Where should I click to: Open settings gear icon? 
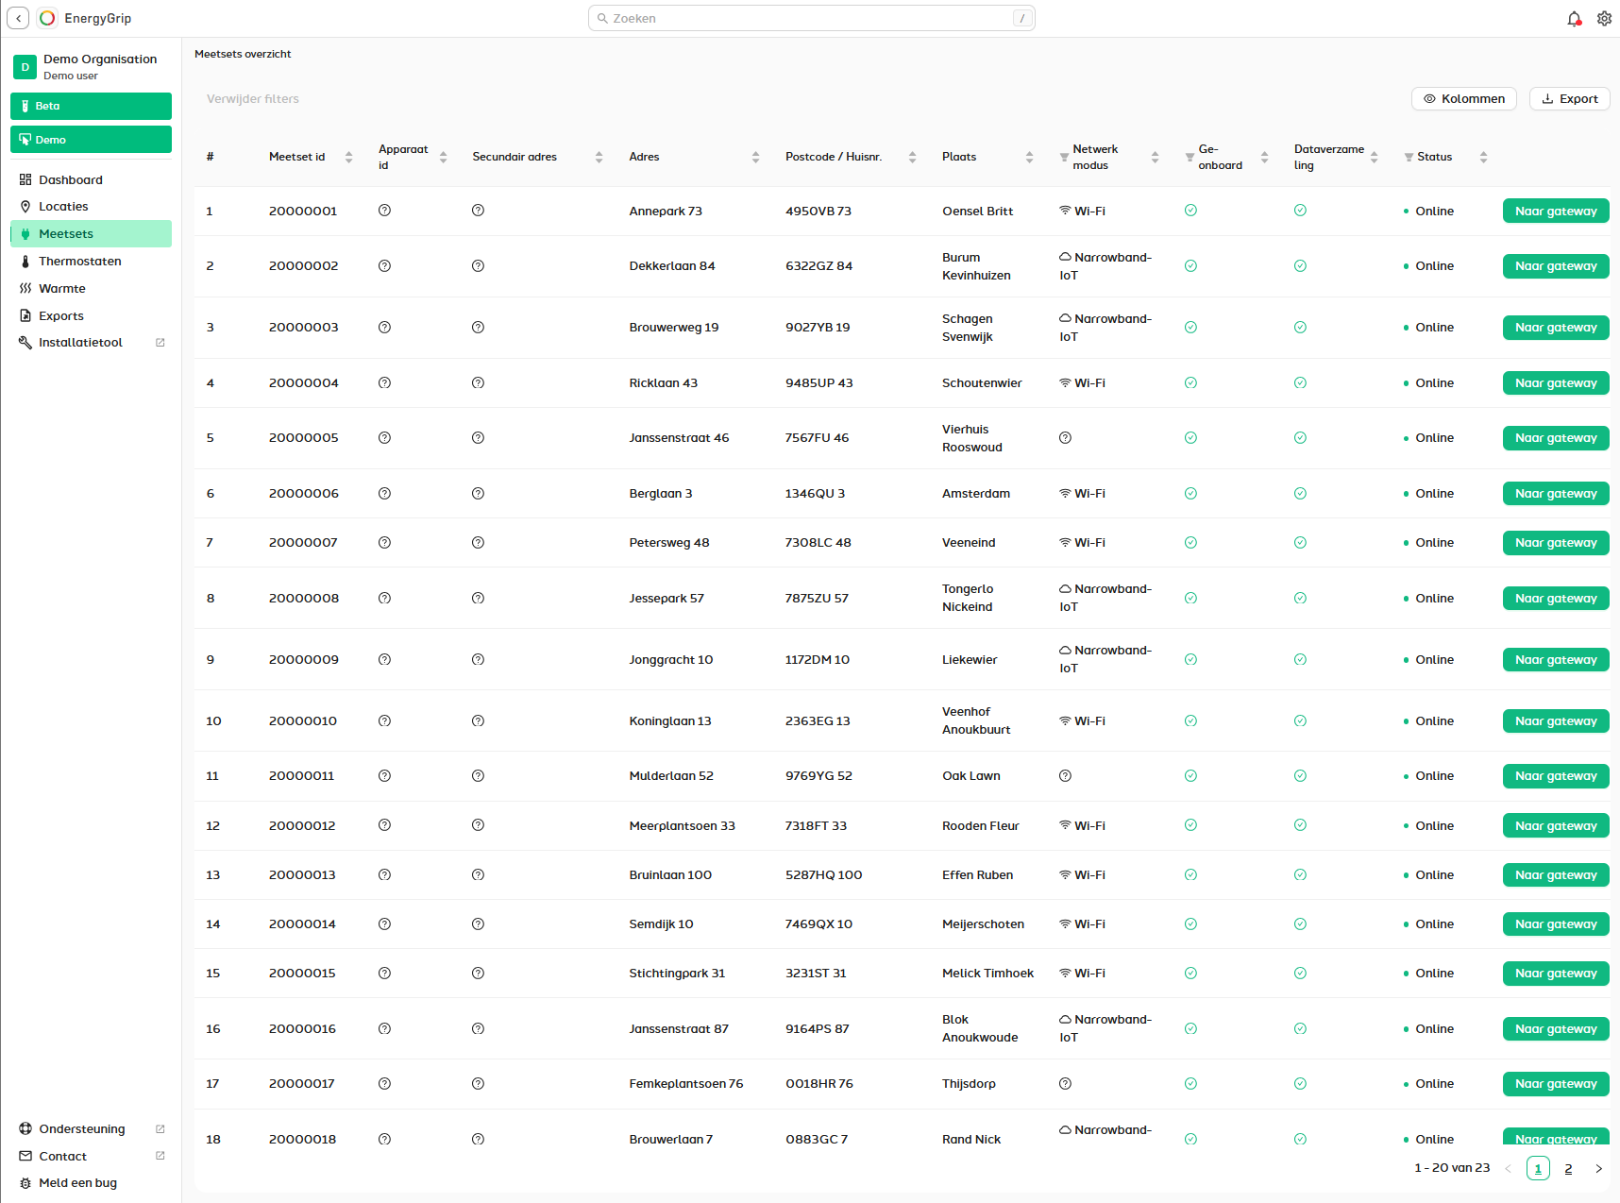pos(1604,19)
